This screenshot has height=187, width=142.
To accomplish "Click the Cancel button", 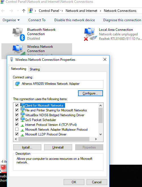I will (x=97, y=182).
